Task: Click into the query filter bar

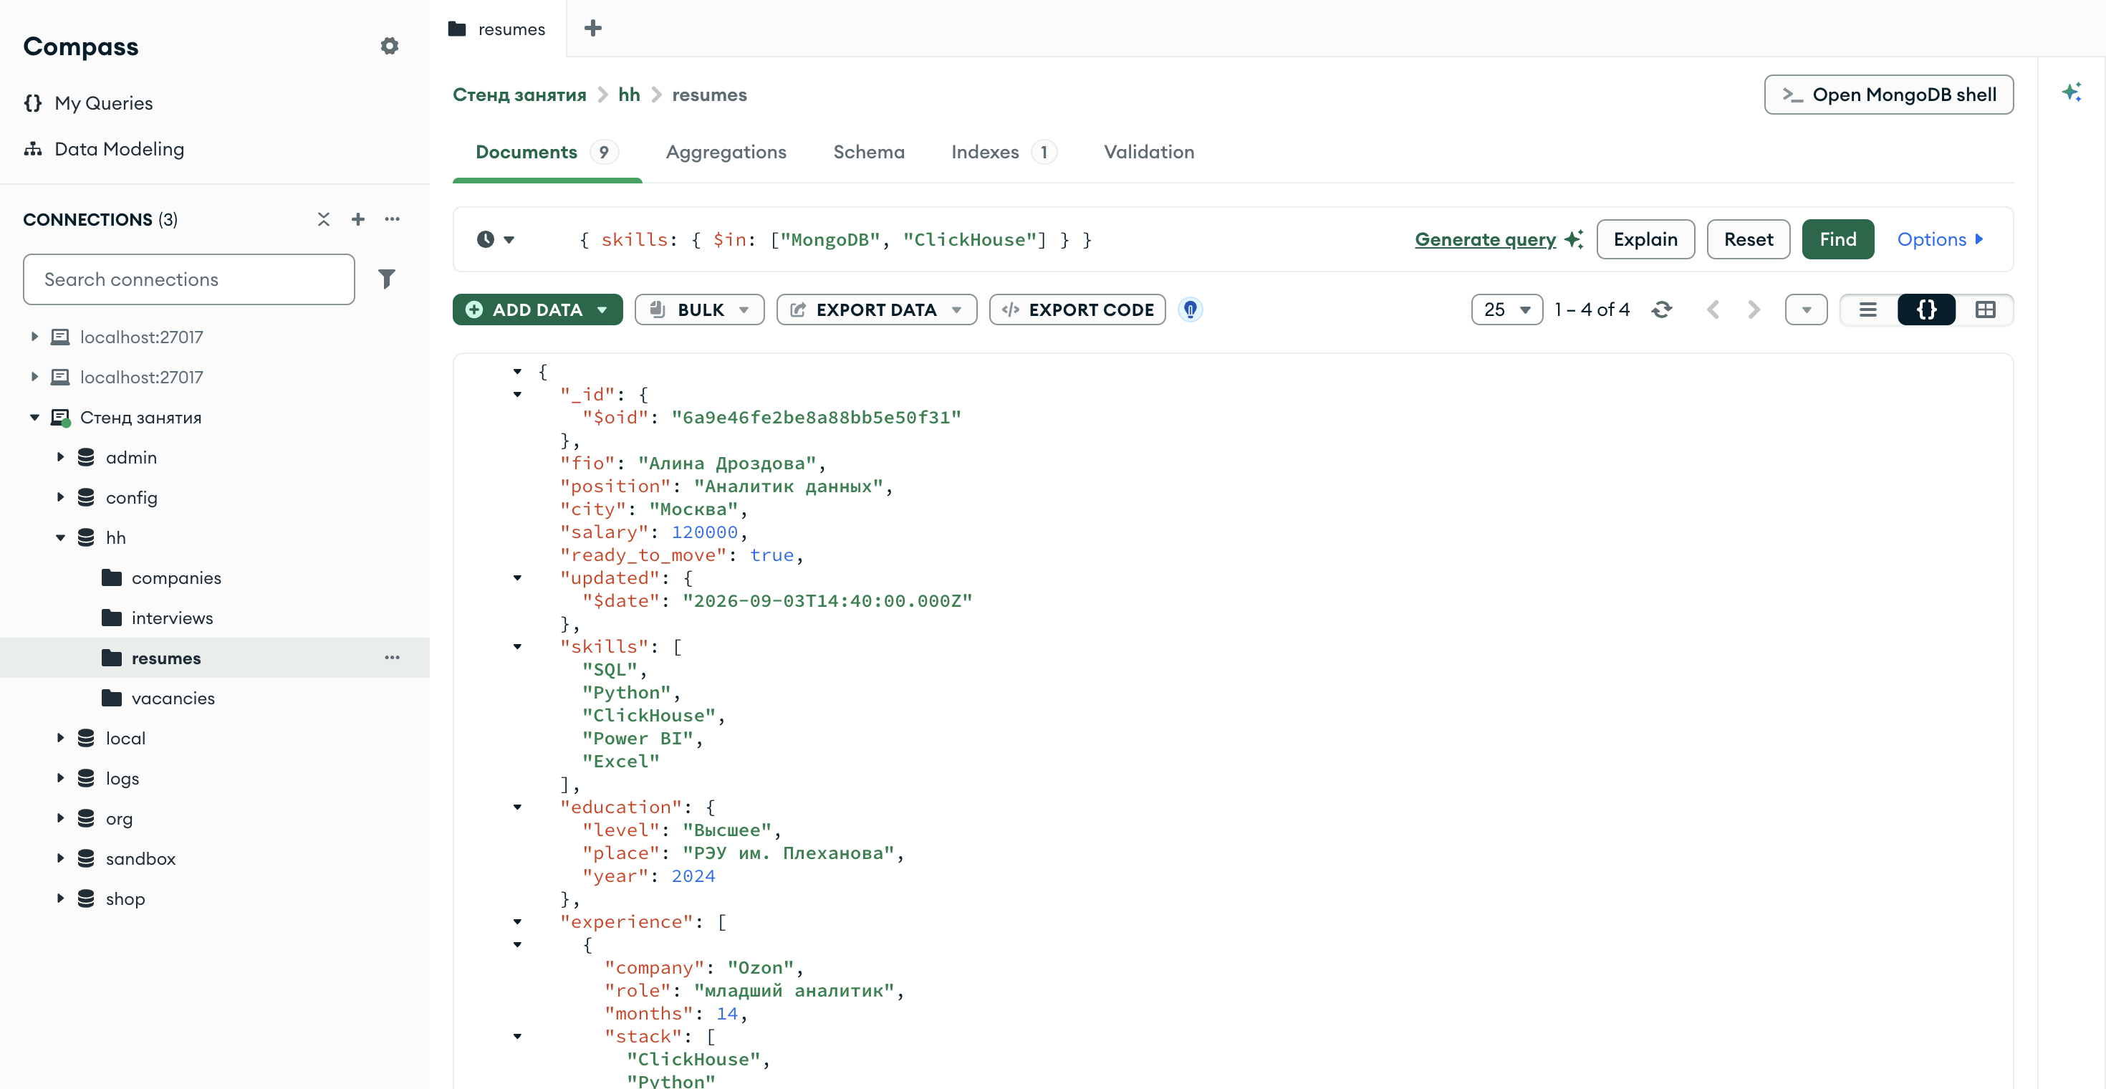Action: 965,239
